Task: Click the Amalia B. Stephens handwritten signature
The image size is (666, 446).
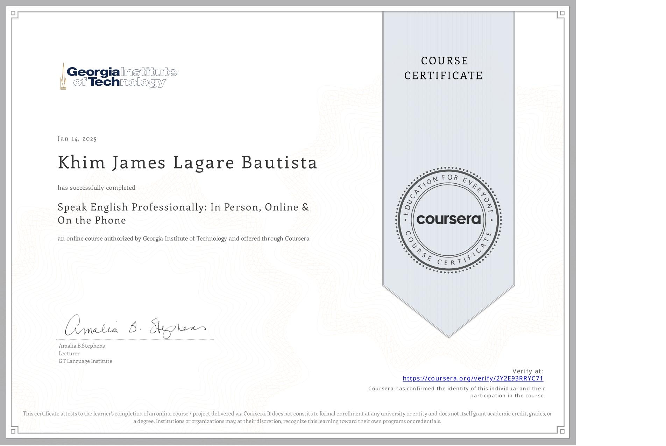Action: pyautogui.click(x=136, y=326)
